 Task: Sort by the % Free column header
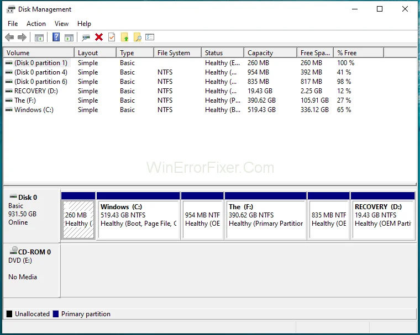pyautogui.click(x=359, y=53)
